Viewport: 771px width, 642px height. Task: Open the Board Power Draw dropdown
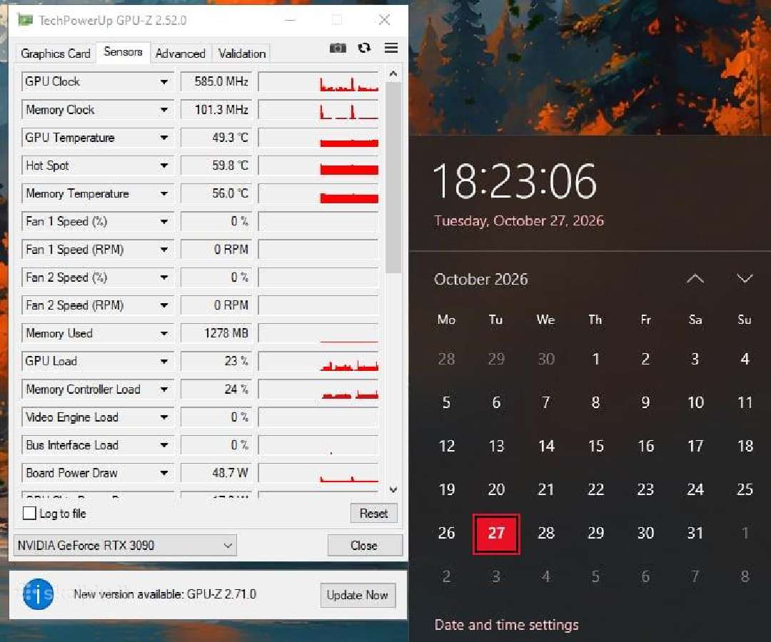pos(163,473)
